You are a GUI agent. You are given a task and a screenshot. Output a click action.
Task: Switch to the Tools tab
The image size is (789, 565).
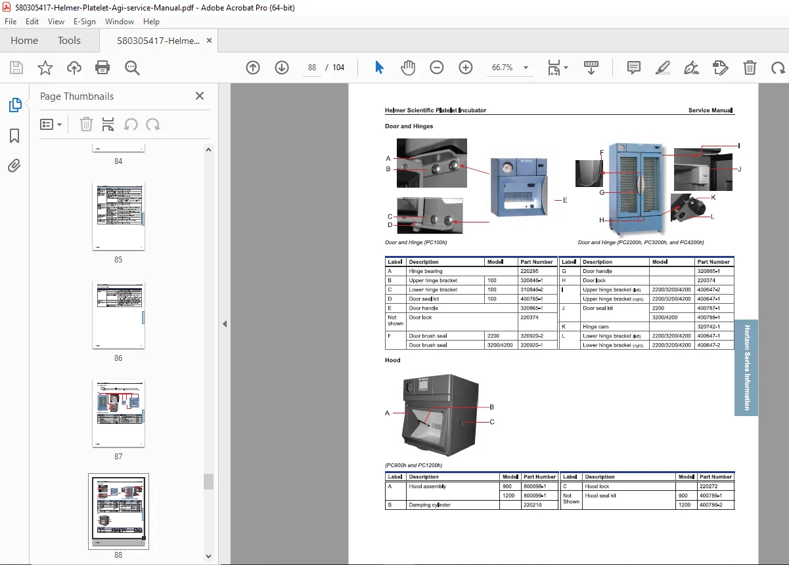pos(69,41)
